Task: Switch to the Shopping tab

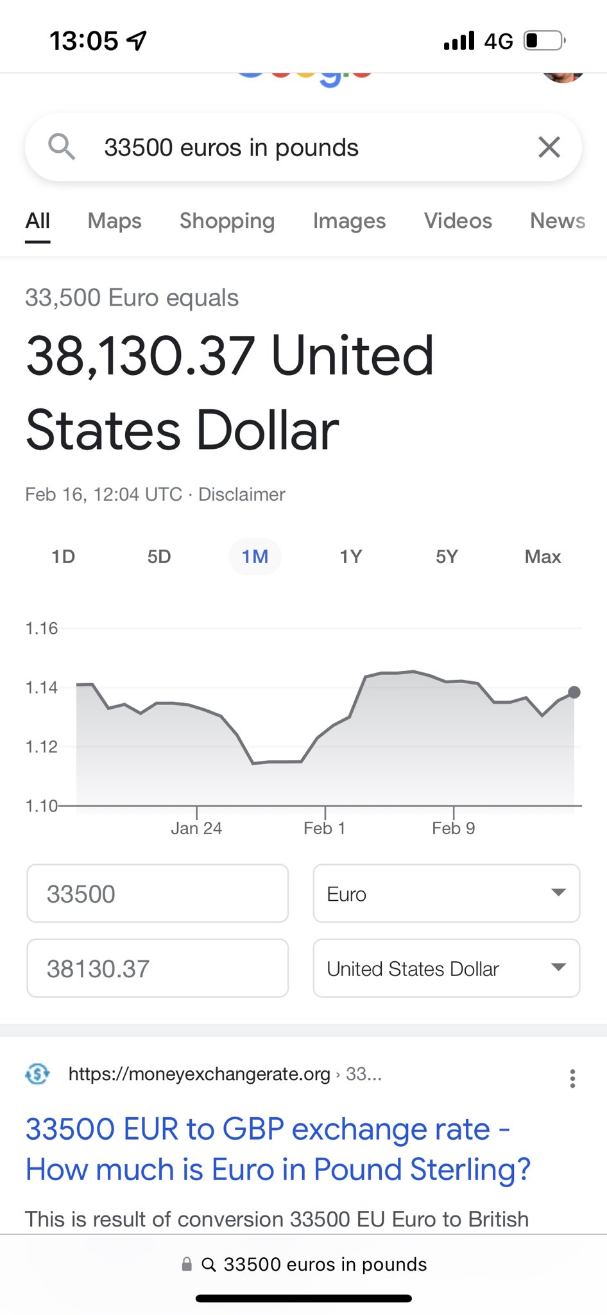Action: [x=227, y=221]
